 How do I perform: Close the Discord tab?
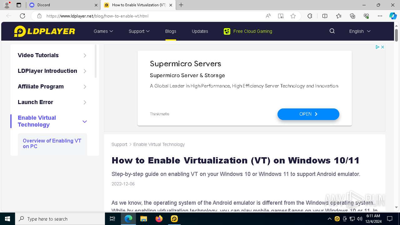tap(96, 5)
